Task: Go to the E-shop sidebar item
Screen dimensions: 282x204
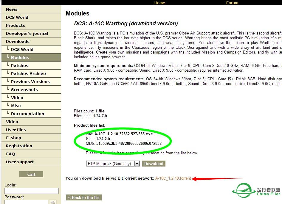Action: click(x=31, y=138)
